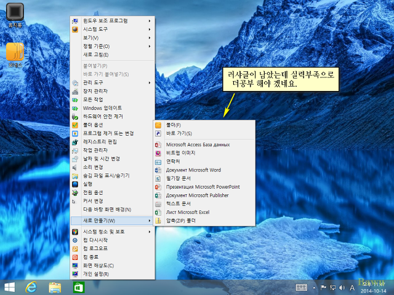Screen dimensions: 394x295
Task: Select 새로 고침(E) refresh entry
Action: pyautogui.click(x=112, y=55)
